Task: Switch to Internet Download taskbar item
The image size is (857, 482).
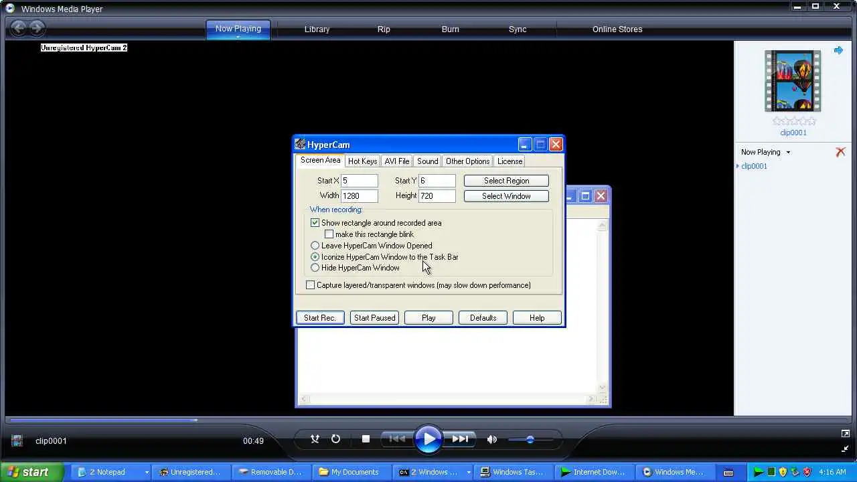Action: tap(593, 472)
